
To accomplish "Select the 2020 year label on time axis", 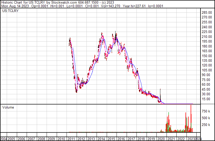I will pyautogui.click(x=161, y=139).
